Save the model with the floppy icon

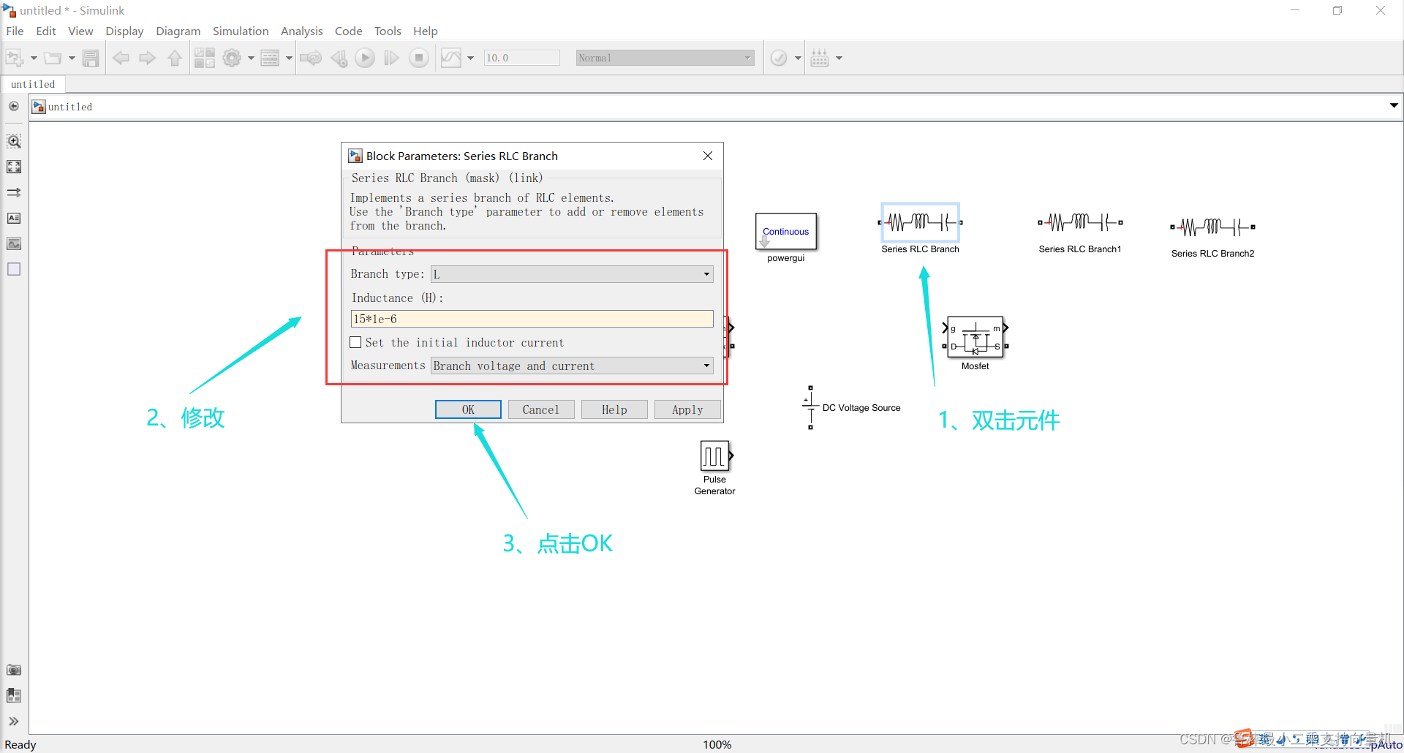[91, 58]
